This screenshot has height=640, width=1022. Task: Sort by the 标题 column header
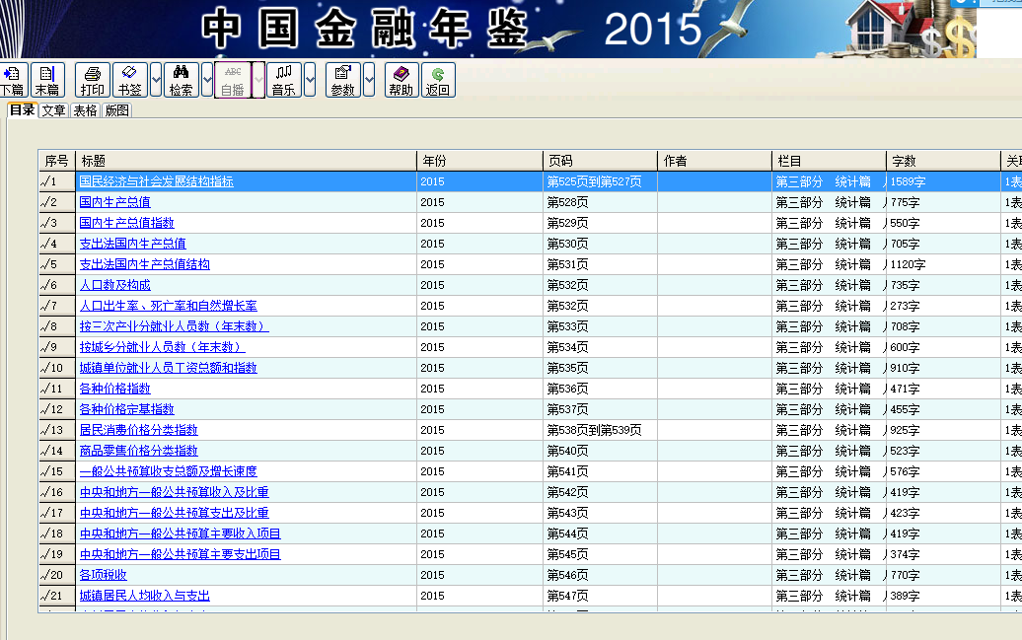pyautogui.click(x=246, y=161)
